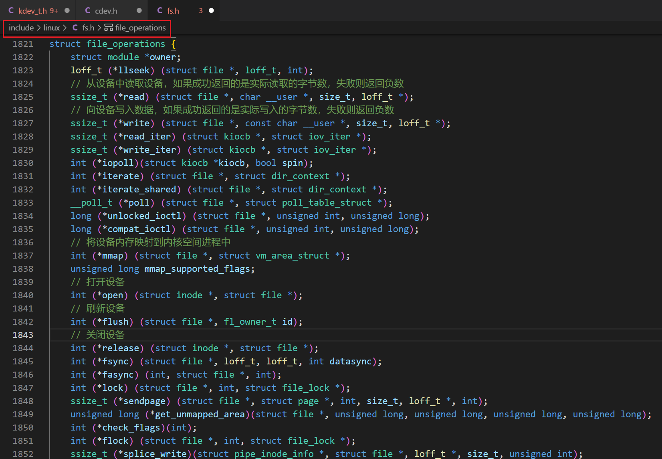Click '__poll_t' type on line 1833
Image resolution: width=662 pixels, height=459 pixels.
[92, 203]
